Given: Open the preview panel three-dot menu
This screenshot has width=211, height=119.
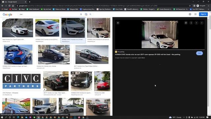Looking at the screenshot, I should point(191,23).
